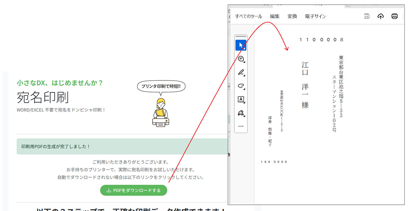The width and height of the screenshot is (411, 211).
Task: Select the text box tool
Action: 241,99
